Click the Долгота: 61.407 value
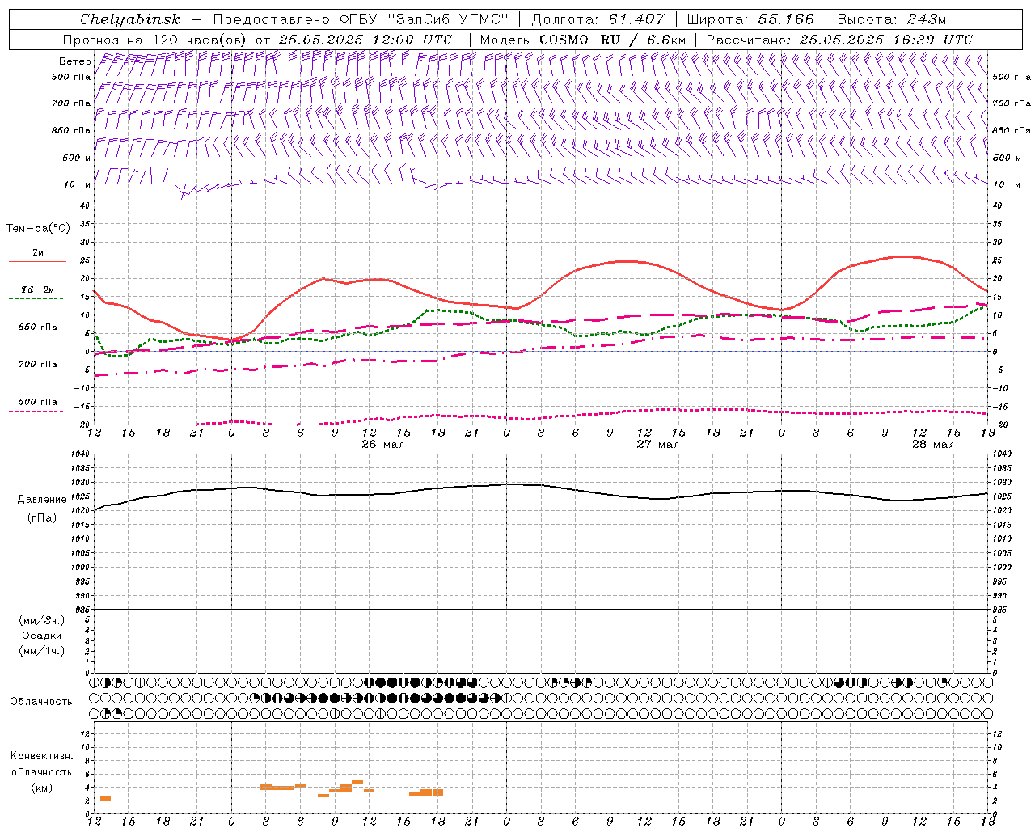1035x828 pixels. [598, 19]
